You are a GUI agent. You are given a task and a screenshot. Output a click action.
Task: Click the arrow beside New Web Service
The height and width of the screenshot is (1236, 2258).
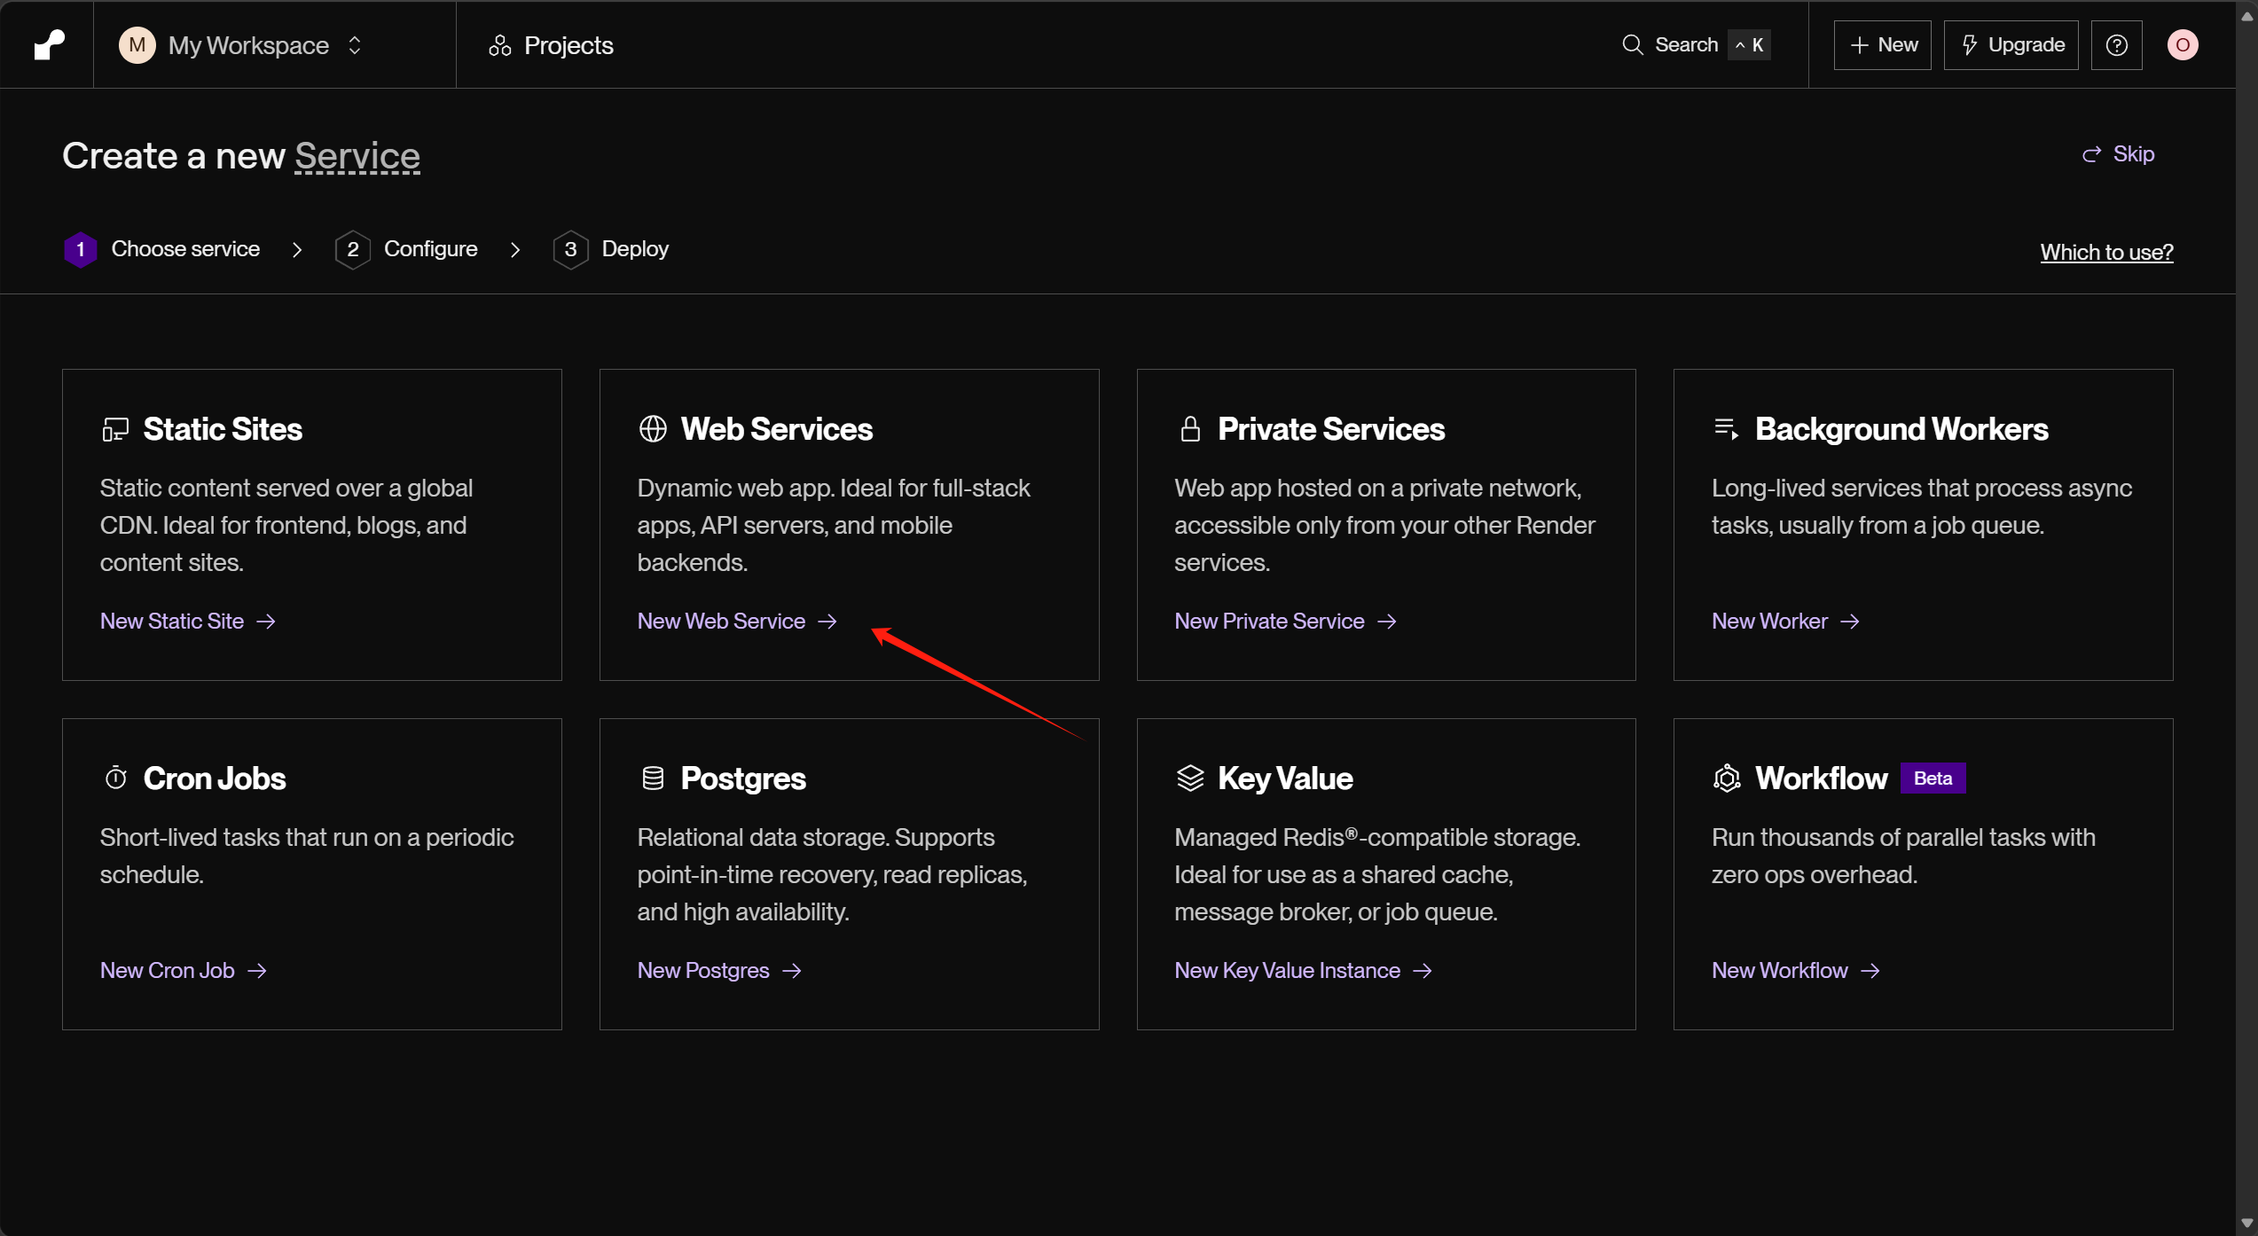click(x=827, y=622)
